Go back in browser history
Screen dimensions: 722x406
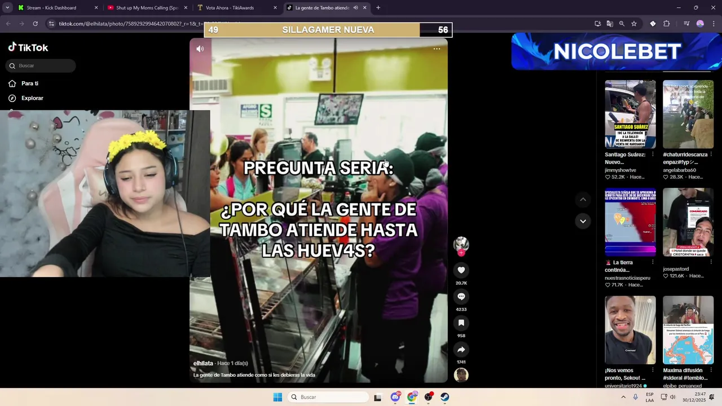(8, 24)
